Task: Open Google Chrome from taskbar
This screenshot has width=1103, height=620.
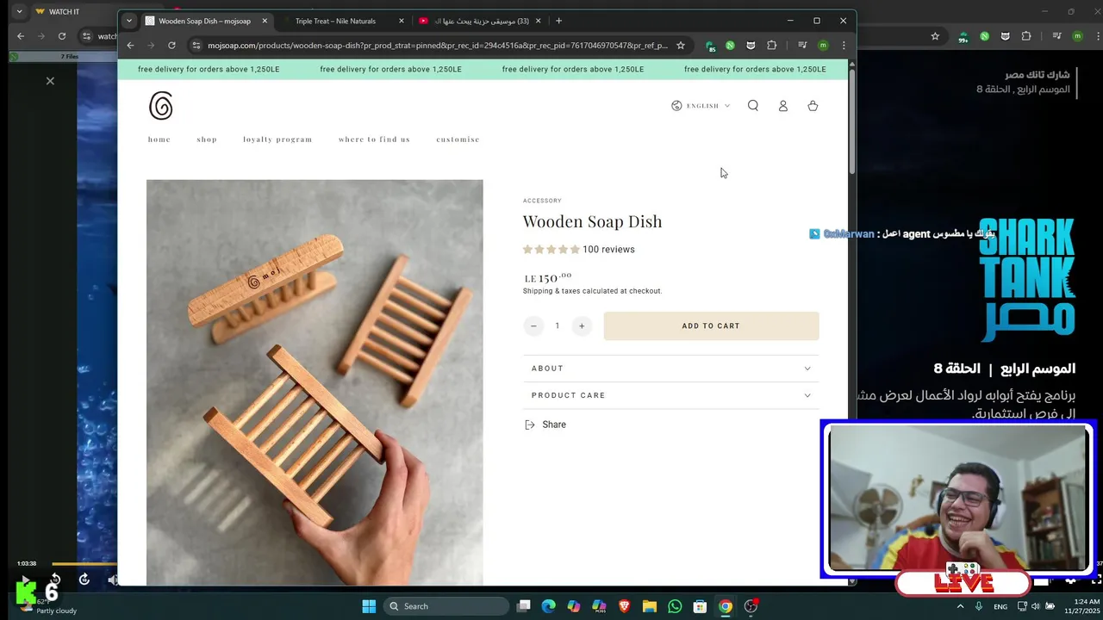Action: 726,606
